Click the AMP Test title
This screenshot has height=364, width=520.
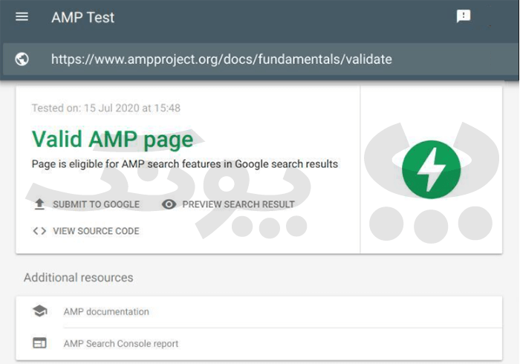(83, 17)
